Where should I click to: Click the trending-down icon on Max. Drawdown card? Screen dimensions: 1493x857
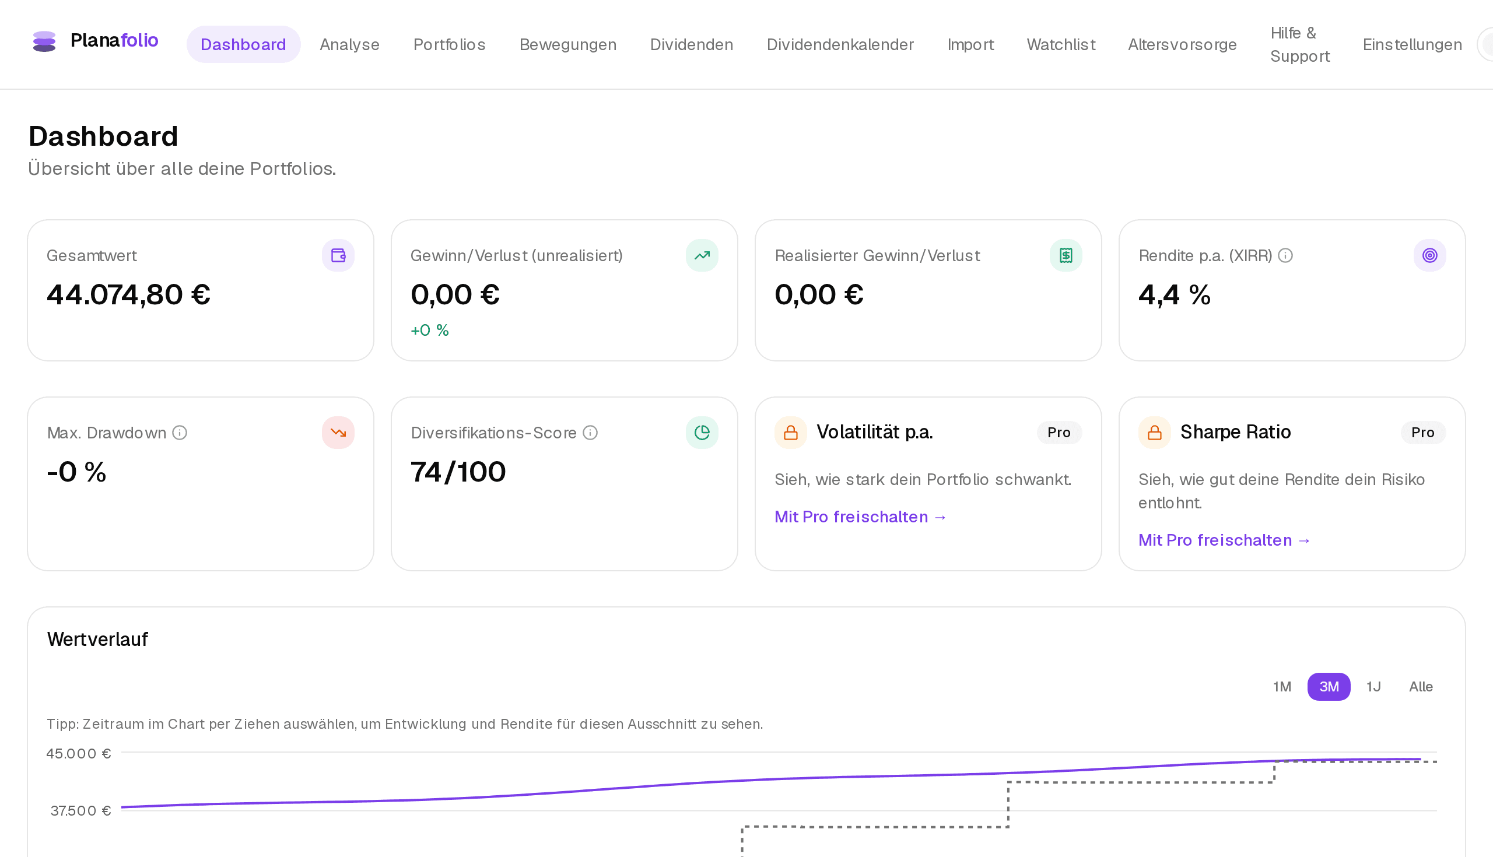point(338,433)
